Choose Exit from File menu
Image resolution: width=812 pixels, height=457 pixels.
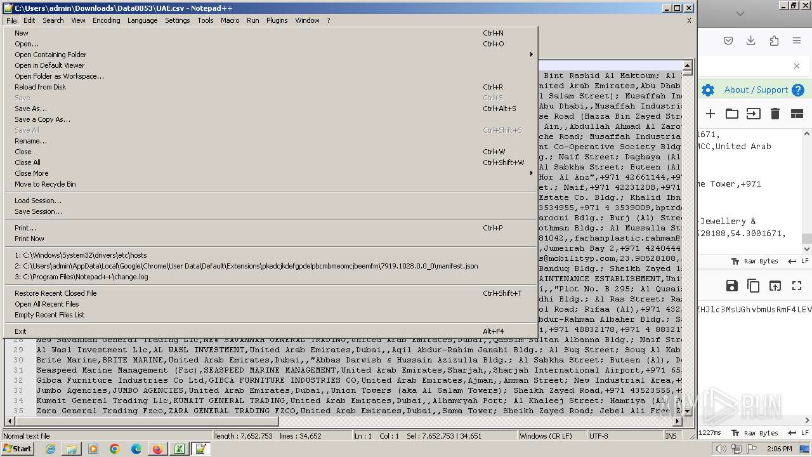(270, 331)
